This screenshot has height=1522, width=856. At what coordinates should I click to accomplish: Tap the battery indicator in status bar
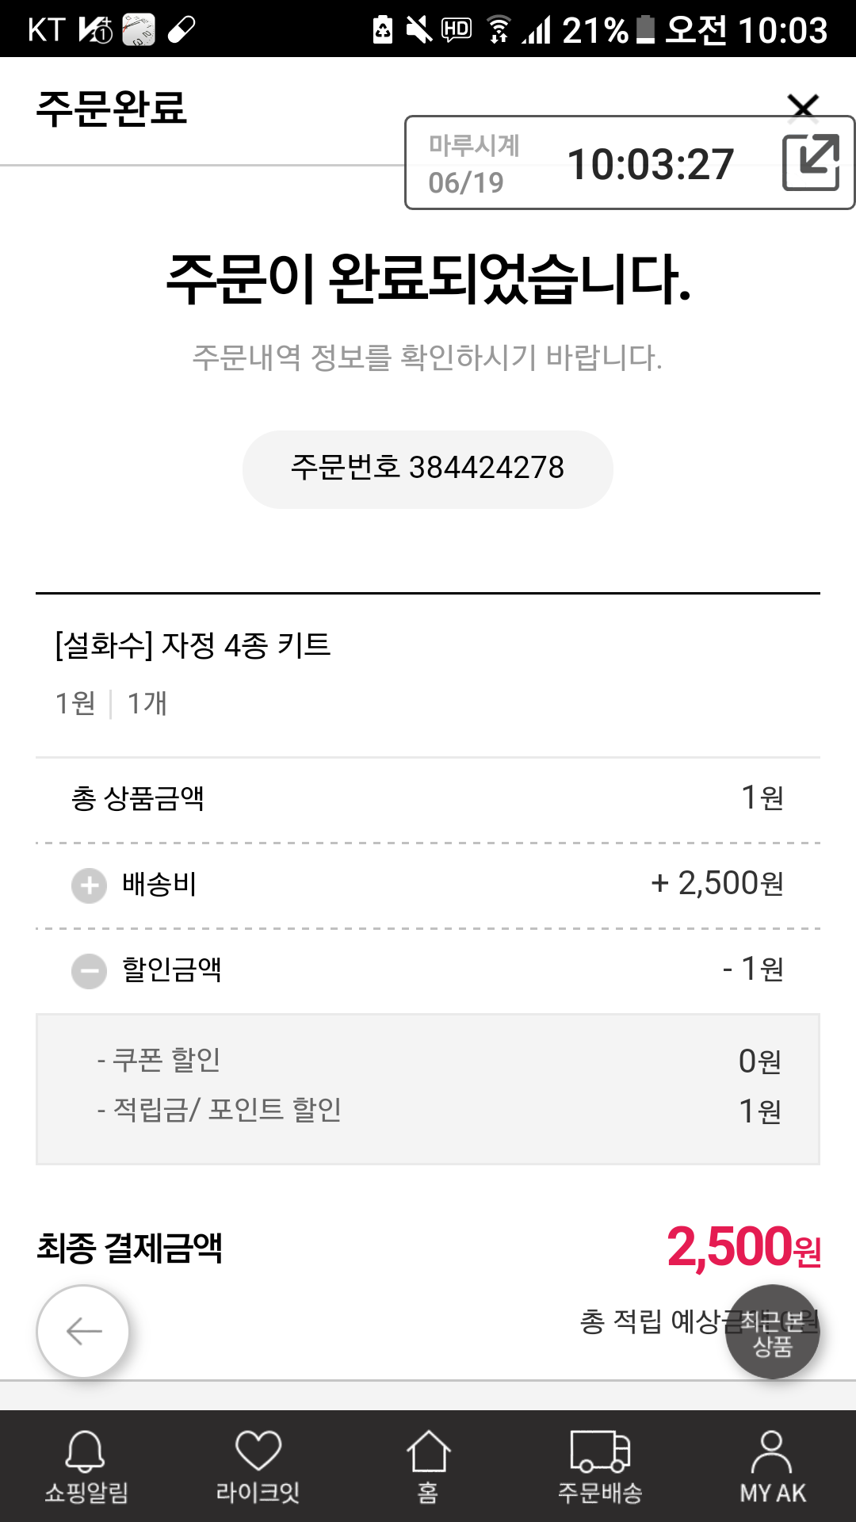[646, 29]
